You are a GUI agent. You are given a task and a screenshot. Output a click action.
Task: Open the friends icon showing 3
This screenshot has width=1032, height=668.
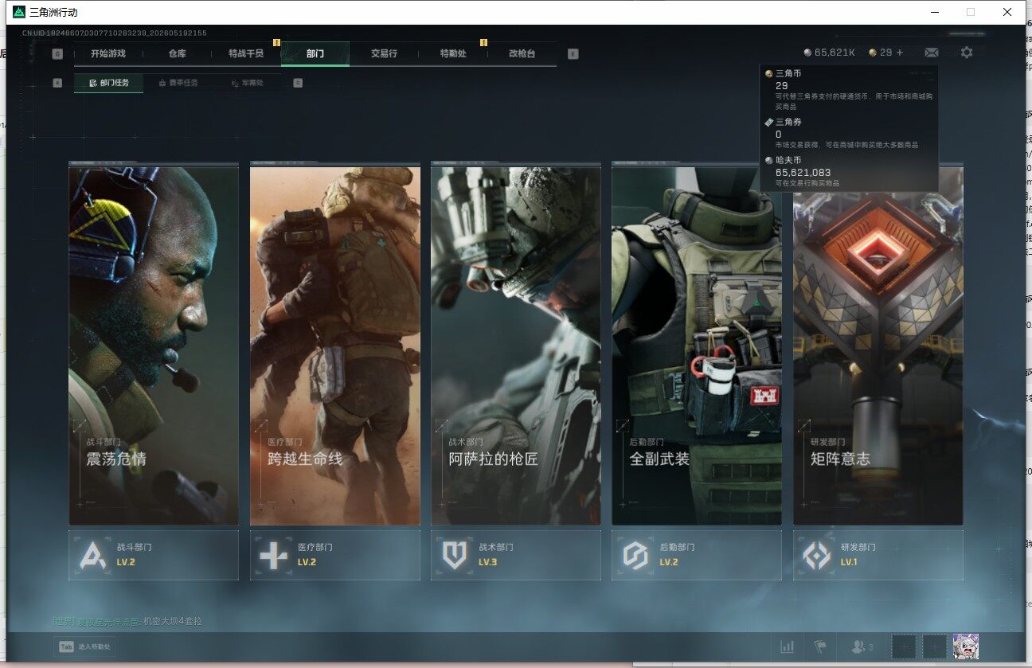862,647
